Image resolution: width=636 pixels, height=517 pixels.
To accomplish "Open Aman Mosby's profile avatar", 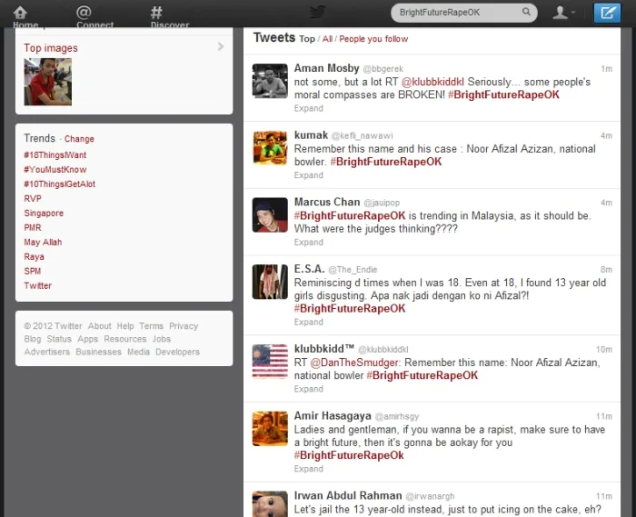I will coord(270,82).
